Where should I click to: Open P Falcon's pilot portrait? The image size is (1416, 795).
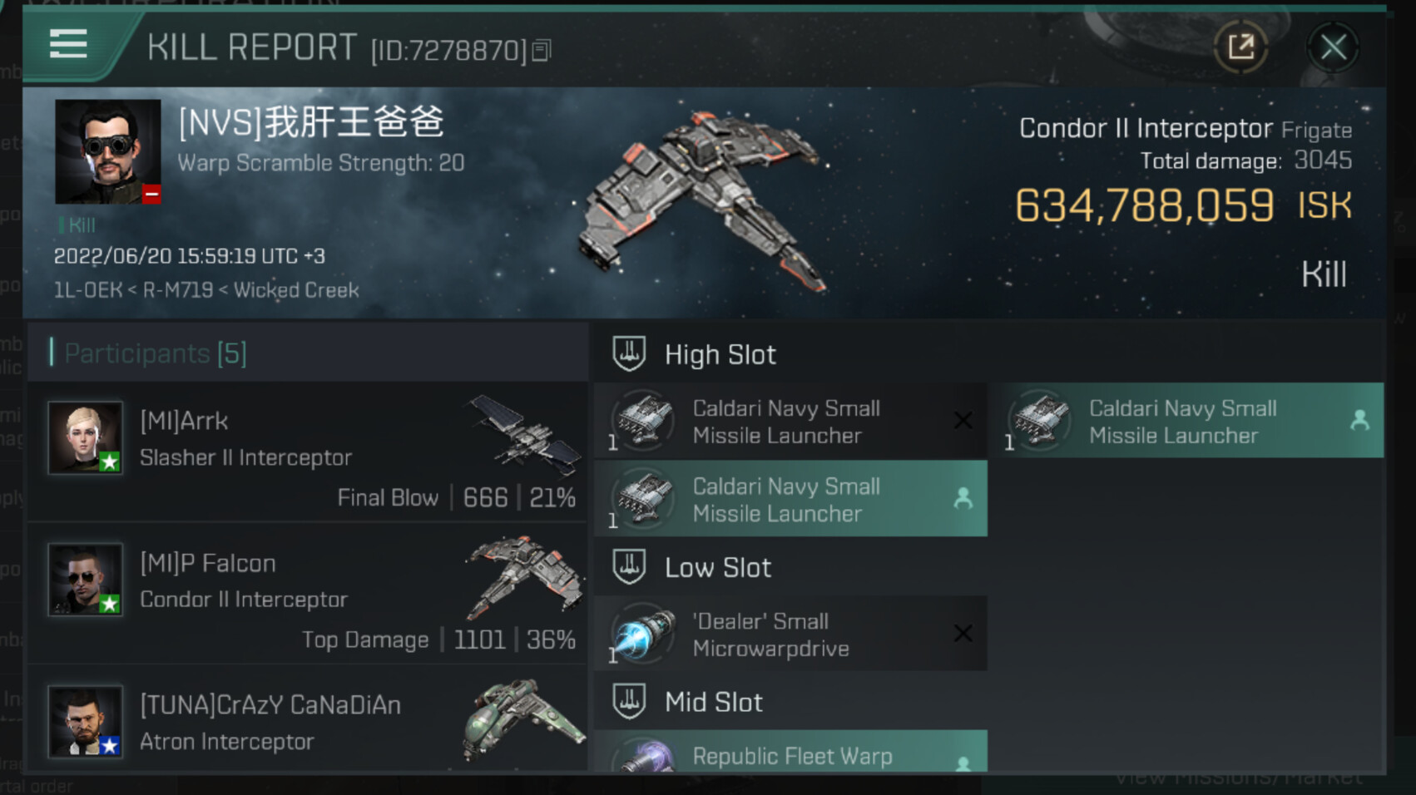coord(86,580)
